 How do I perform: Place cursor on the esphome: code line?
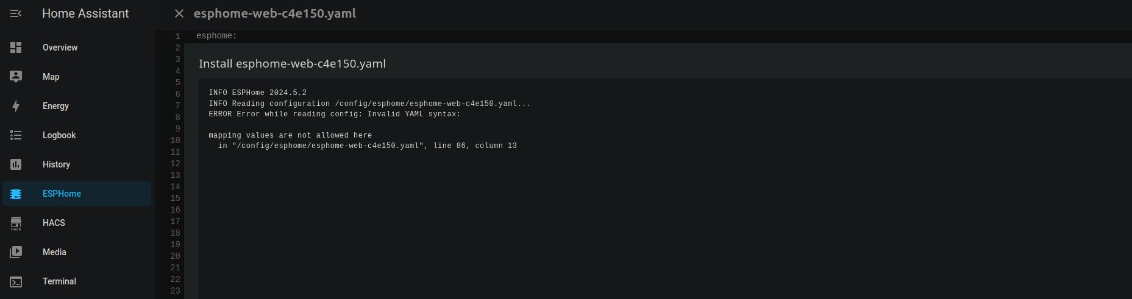[x=216, y=36]
